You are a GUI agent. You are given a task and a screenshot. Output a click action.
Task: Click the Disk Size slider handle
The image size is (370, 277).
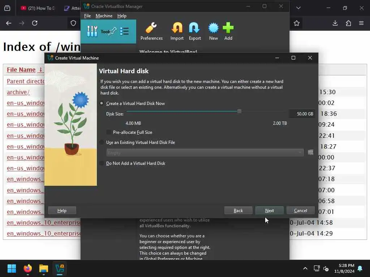point(239,111)
